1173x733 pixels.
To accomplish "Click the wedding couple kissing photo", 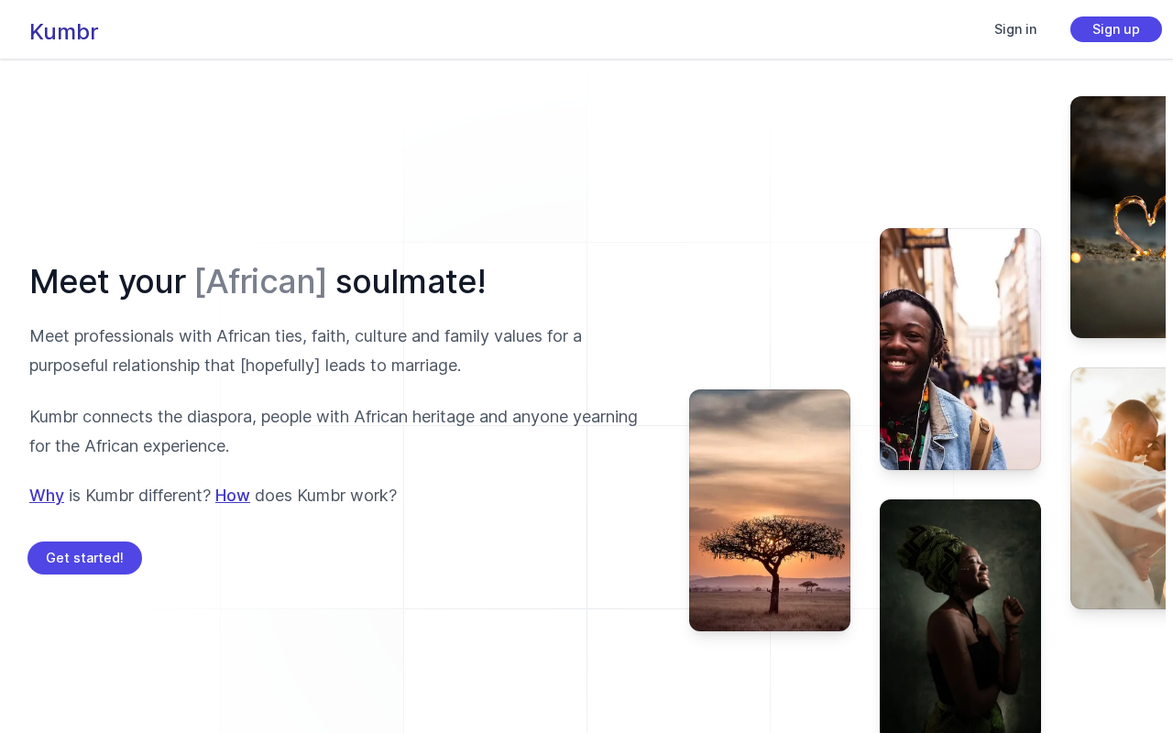I will [x=1120, y=488].
